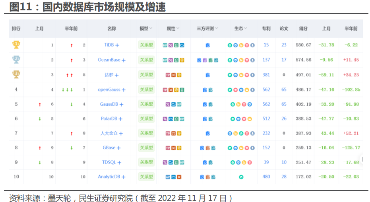Screen dimensions: 370x202
Task: Click the AP attribute icon in AnalyticDB row
Action: coord(168,177)
